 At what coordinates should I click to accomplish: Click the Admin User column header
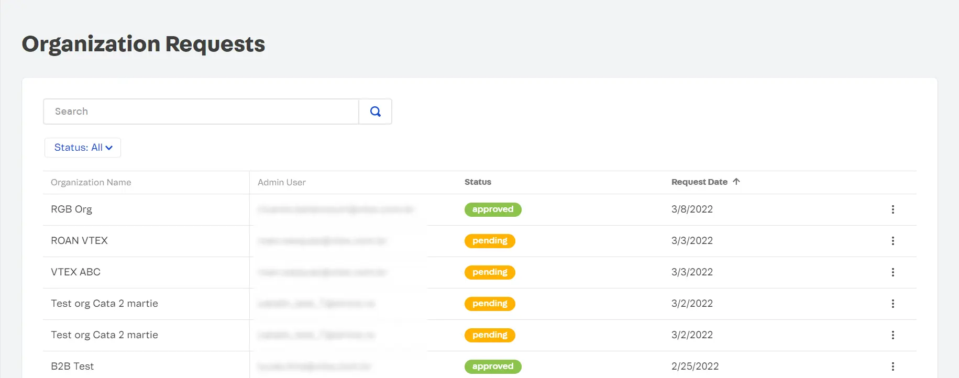pyautogui.click(x=281, y=182)
